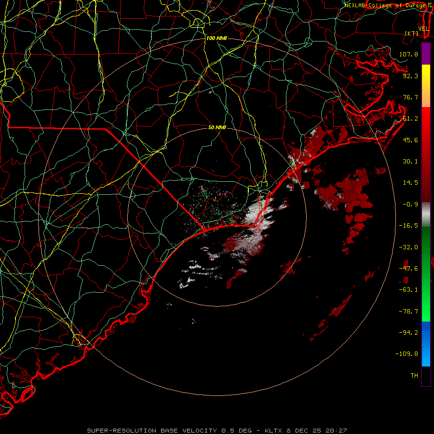Pick the blue segment of velocity scale
Screen dimensions: 434x434
pyautogui.click(x=426, y=344)
